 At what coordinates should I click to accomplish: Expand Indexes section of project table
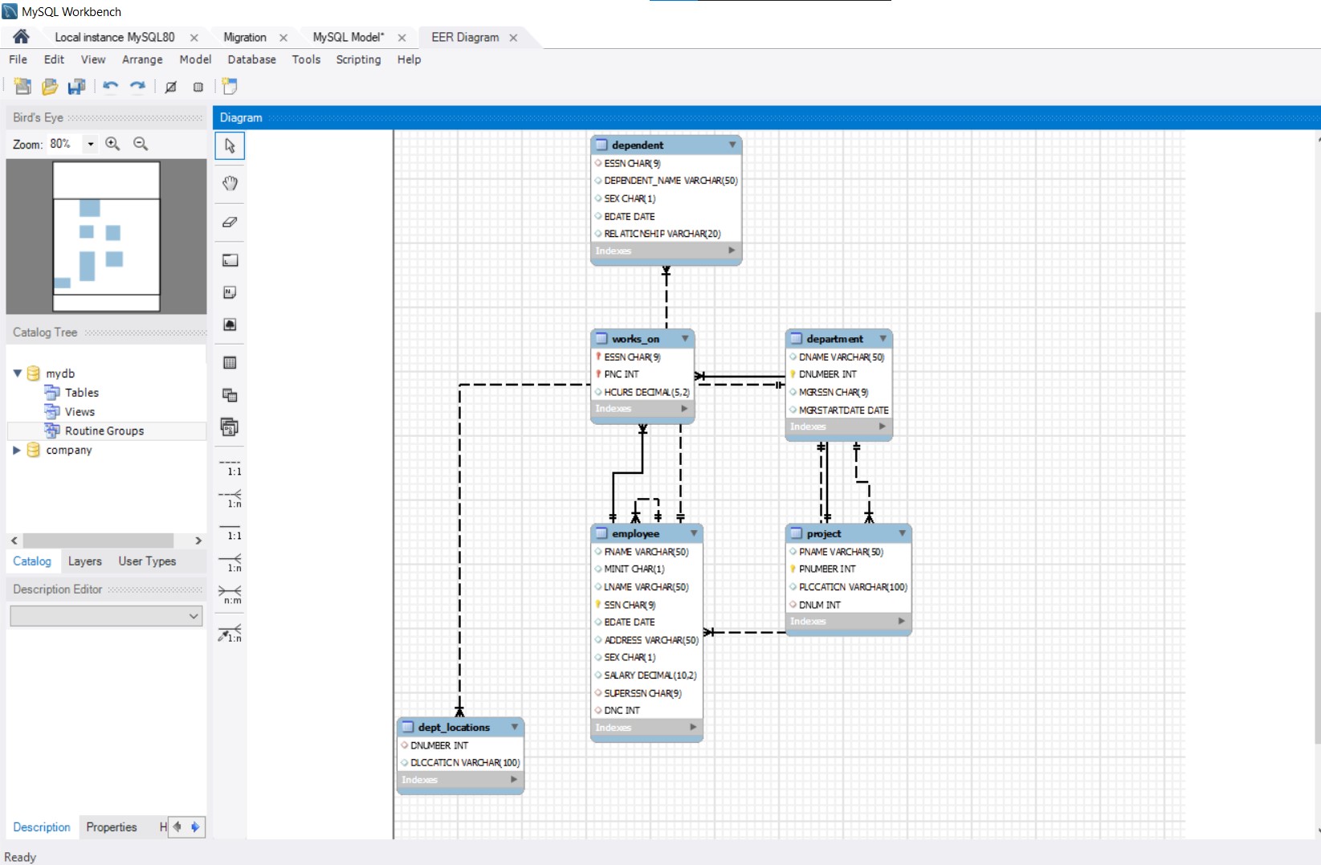pyautogui.click(x=901, y=621)
